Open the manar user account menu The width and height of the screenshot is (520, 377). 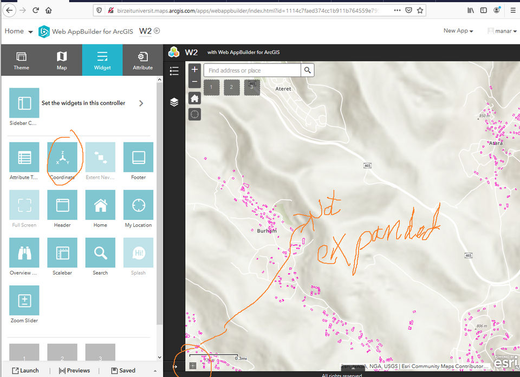502,31
